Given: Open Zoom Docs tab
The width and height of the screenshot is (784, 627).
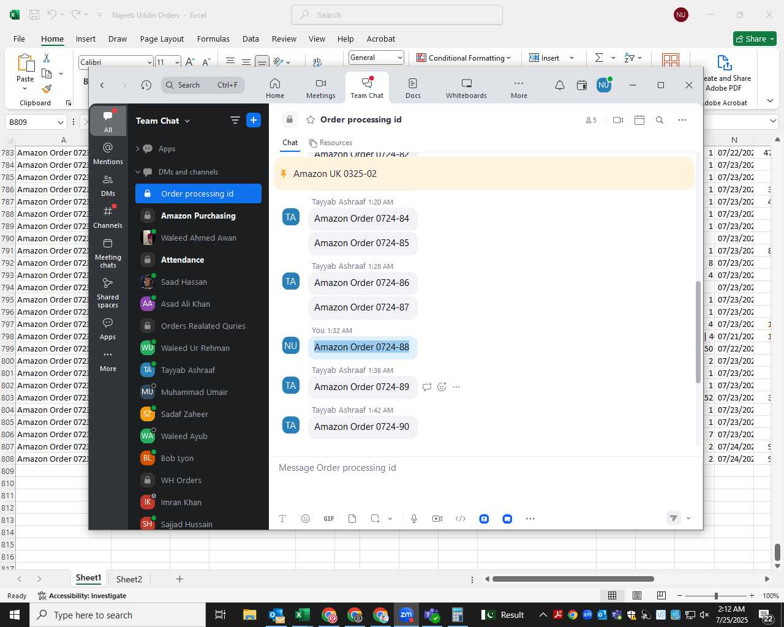Looking at the screenshot, I should pyautogui.click(x=413, y=88).
